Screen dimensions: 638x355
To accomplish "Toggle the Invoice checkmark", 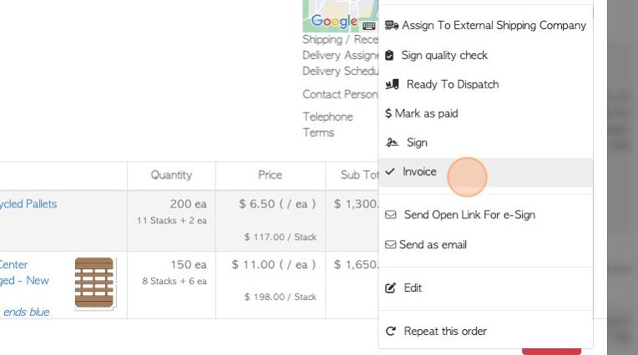I will [390, 172].
